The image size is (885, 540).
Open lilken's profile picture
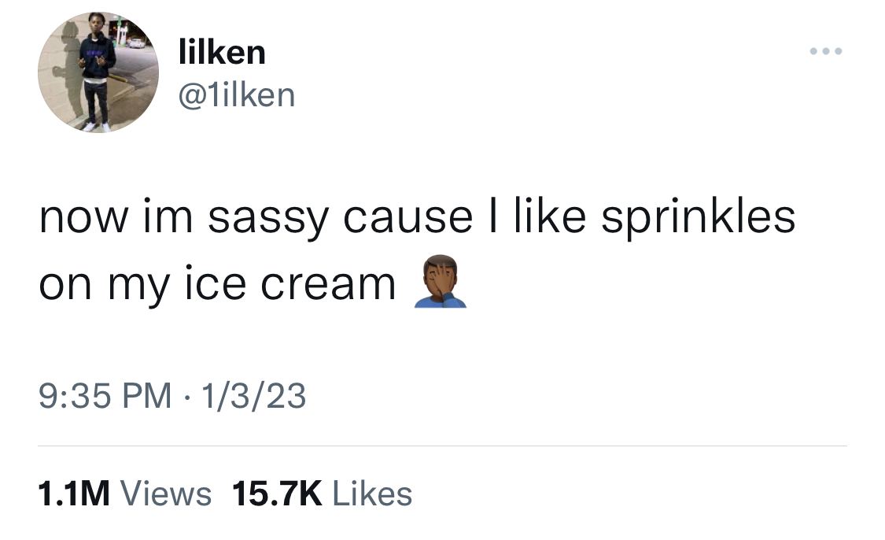(x=98, y=72)
